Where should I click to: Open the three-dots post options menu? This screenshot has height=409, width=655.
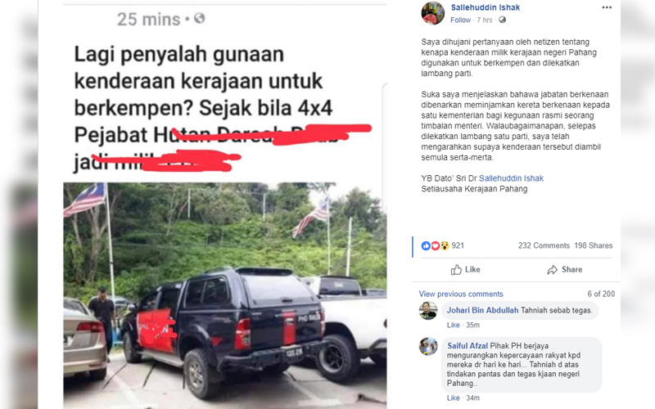pos(607,7)
